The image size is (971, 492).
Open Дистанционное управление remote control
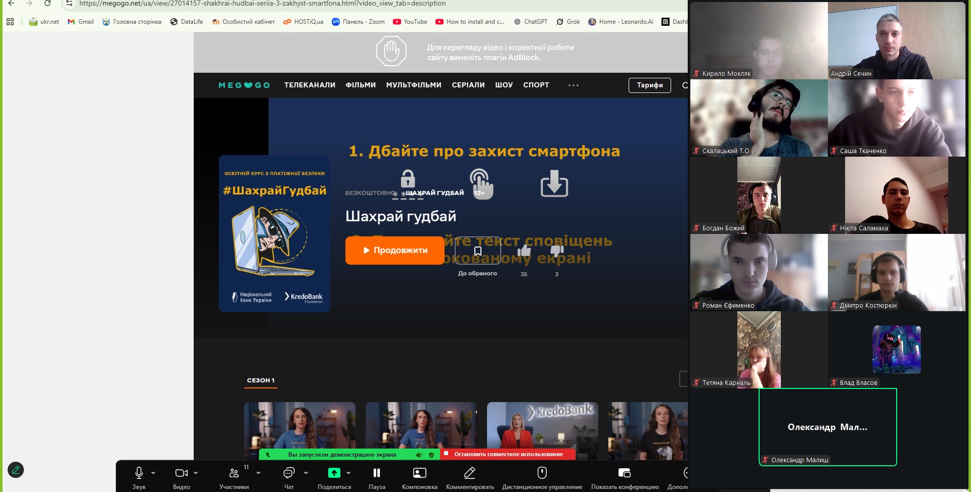tap(542, 473)
